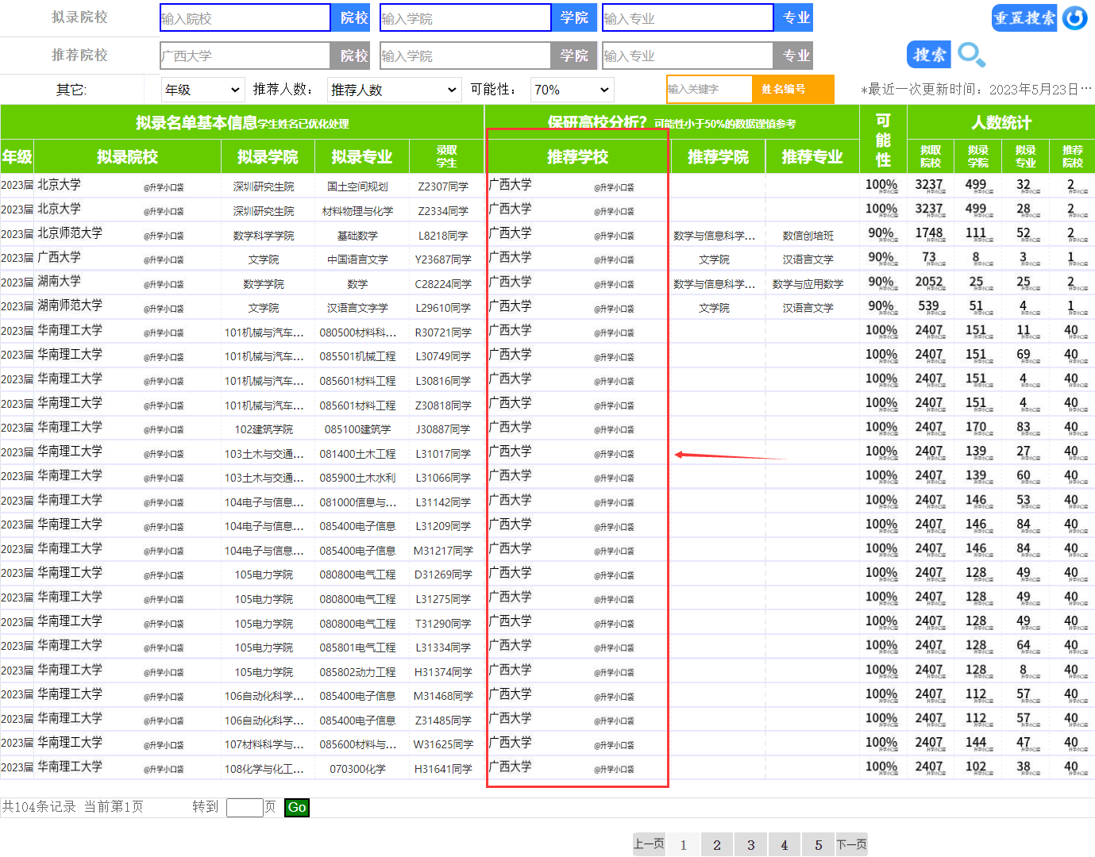
Task: Click the 输入院校 input box
Action: click(x=244, y=17)
